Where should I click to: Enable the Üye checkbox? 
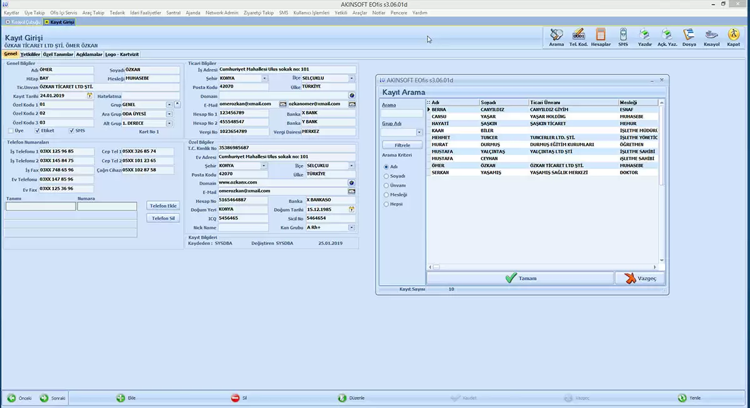(11, 131)
